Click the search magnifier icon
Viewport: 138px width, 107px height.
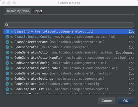point(7,25)
